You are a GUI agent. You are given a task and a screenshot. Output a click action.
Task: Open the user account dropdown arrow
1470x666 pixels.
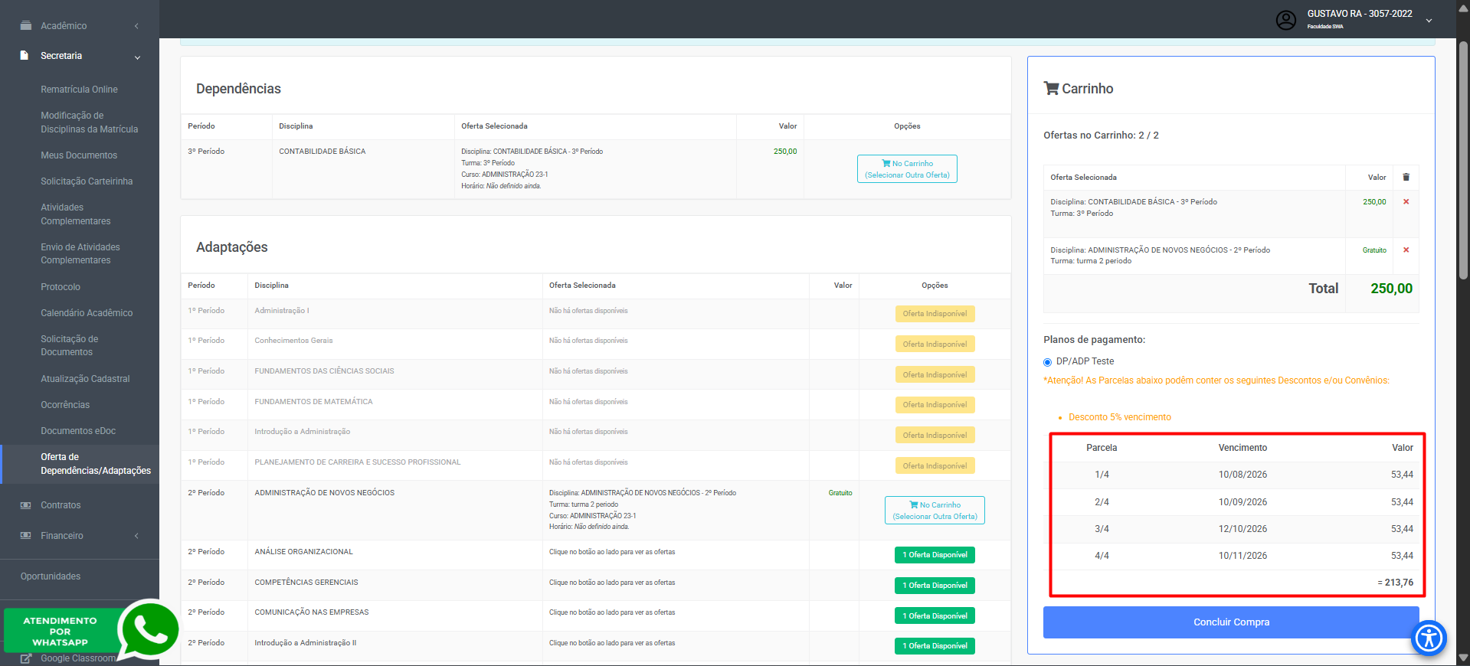point(1429,21)
